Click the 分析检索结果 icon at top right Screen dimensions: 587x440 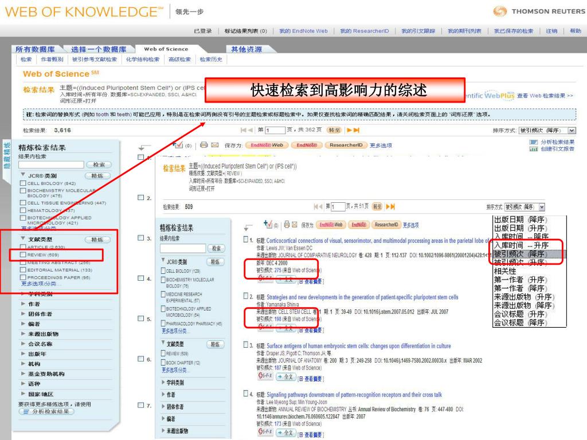(x=534, y=142)
